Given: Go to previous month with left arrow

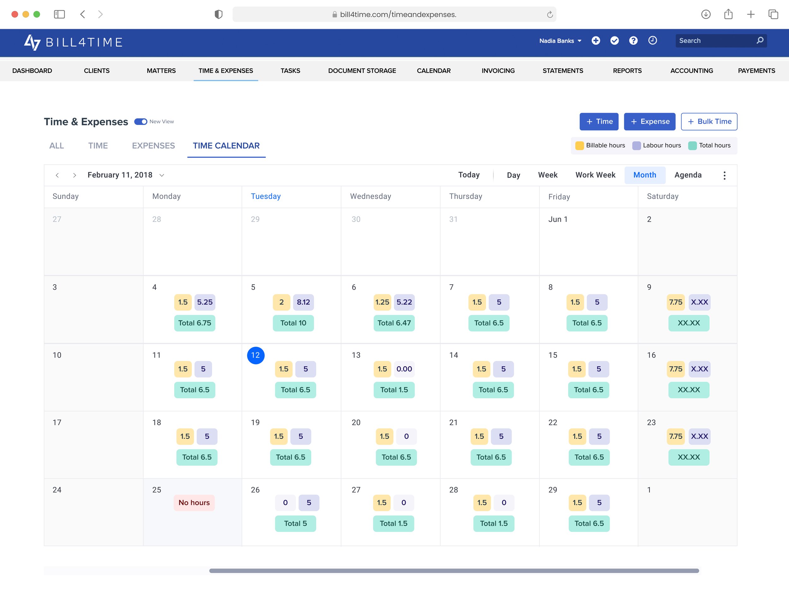Looking at the screenshot, I should tap(57, 175).
